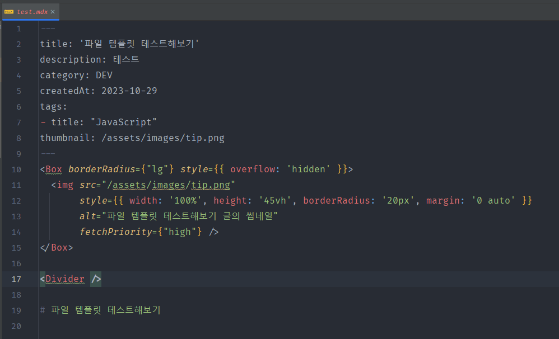Screen dimensions: 559x339
Task: Select the test.mdx editor tab
Action: click(x=31, y=12)
